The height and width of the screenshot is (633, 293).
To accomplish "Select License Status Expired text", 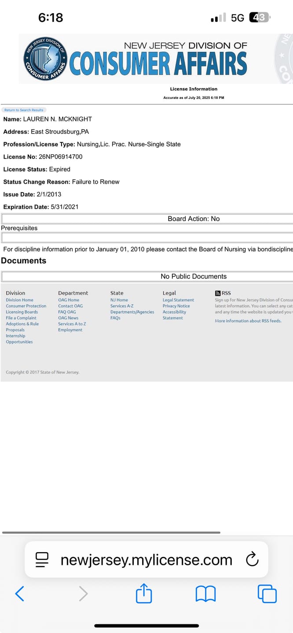I will click(x=60, y=169).
